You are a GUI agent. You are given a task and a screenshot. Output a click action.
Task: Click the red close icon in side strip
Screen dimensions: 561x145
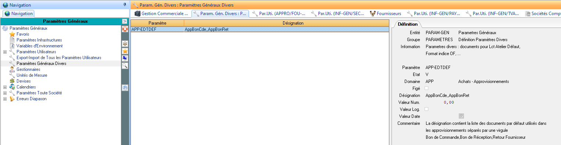point(125,29)
